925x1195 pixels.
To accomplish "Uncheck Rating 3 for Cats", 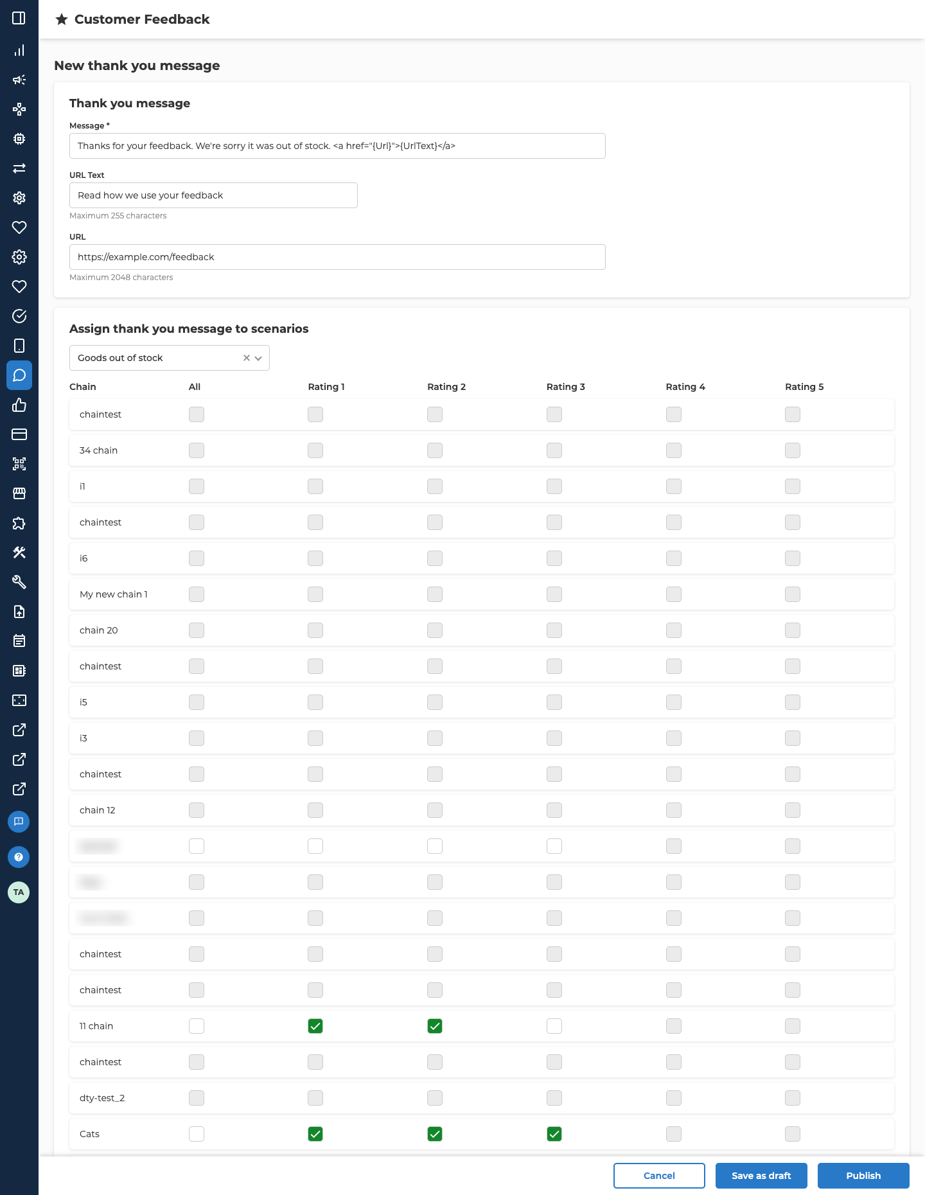I will 554,1134.
